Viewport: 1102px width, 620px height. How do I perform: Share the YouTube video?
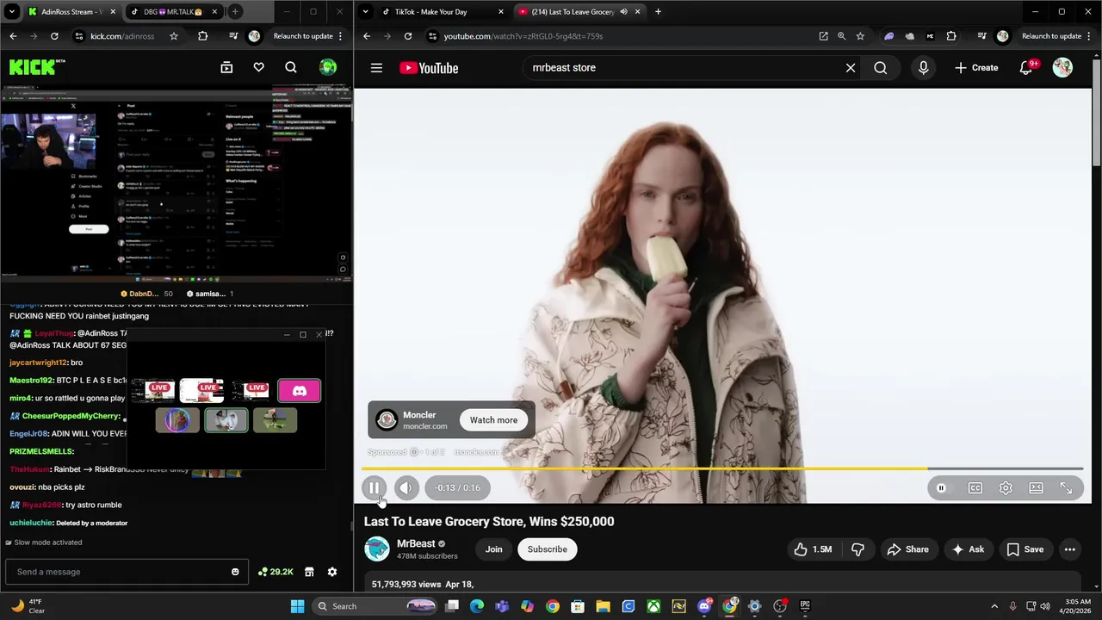point(907,549)
